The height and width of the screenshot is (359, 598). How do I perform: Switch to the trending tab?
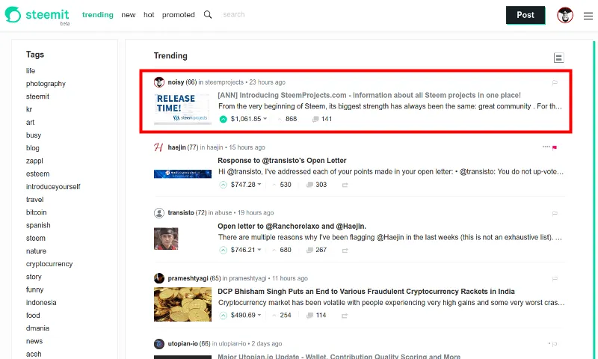pyautogui.click(x=98, y=15)
